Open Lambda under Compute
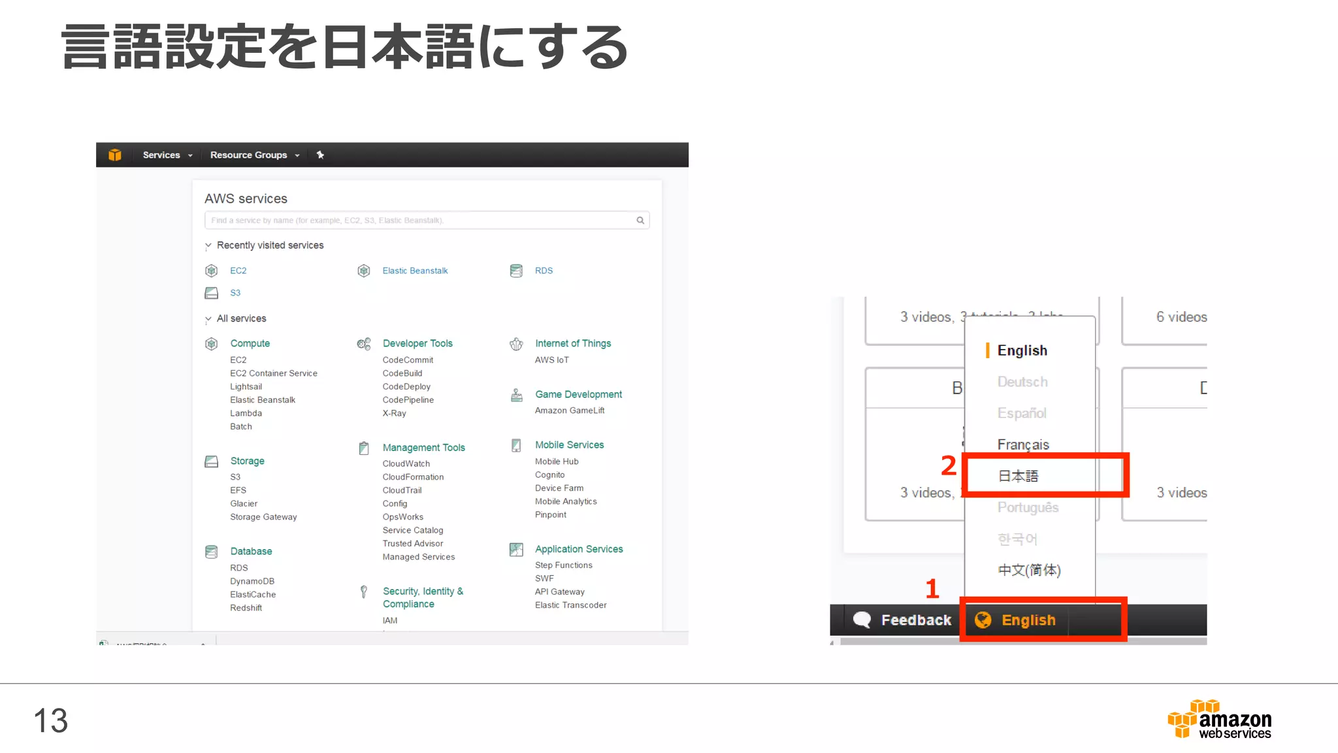1338x753 pixels. tap(246, 413)
